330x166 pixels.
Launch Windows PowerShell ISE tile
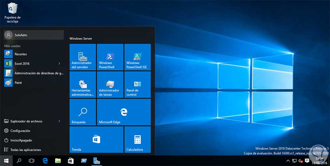click(137, 57)
